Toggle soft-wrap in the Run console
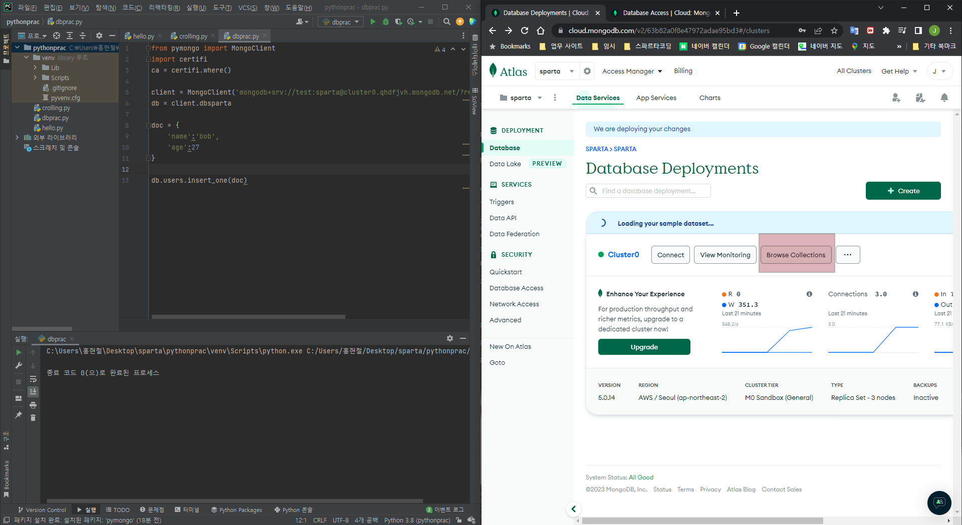This screenshot has height=525, width=962. (33, 379)
